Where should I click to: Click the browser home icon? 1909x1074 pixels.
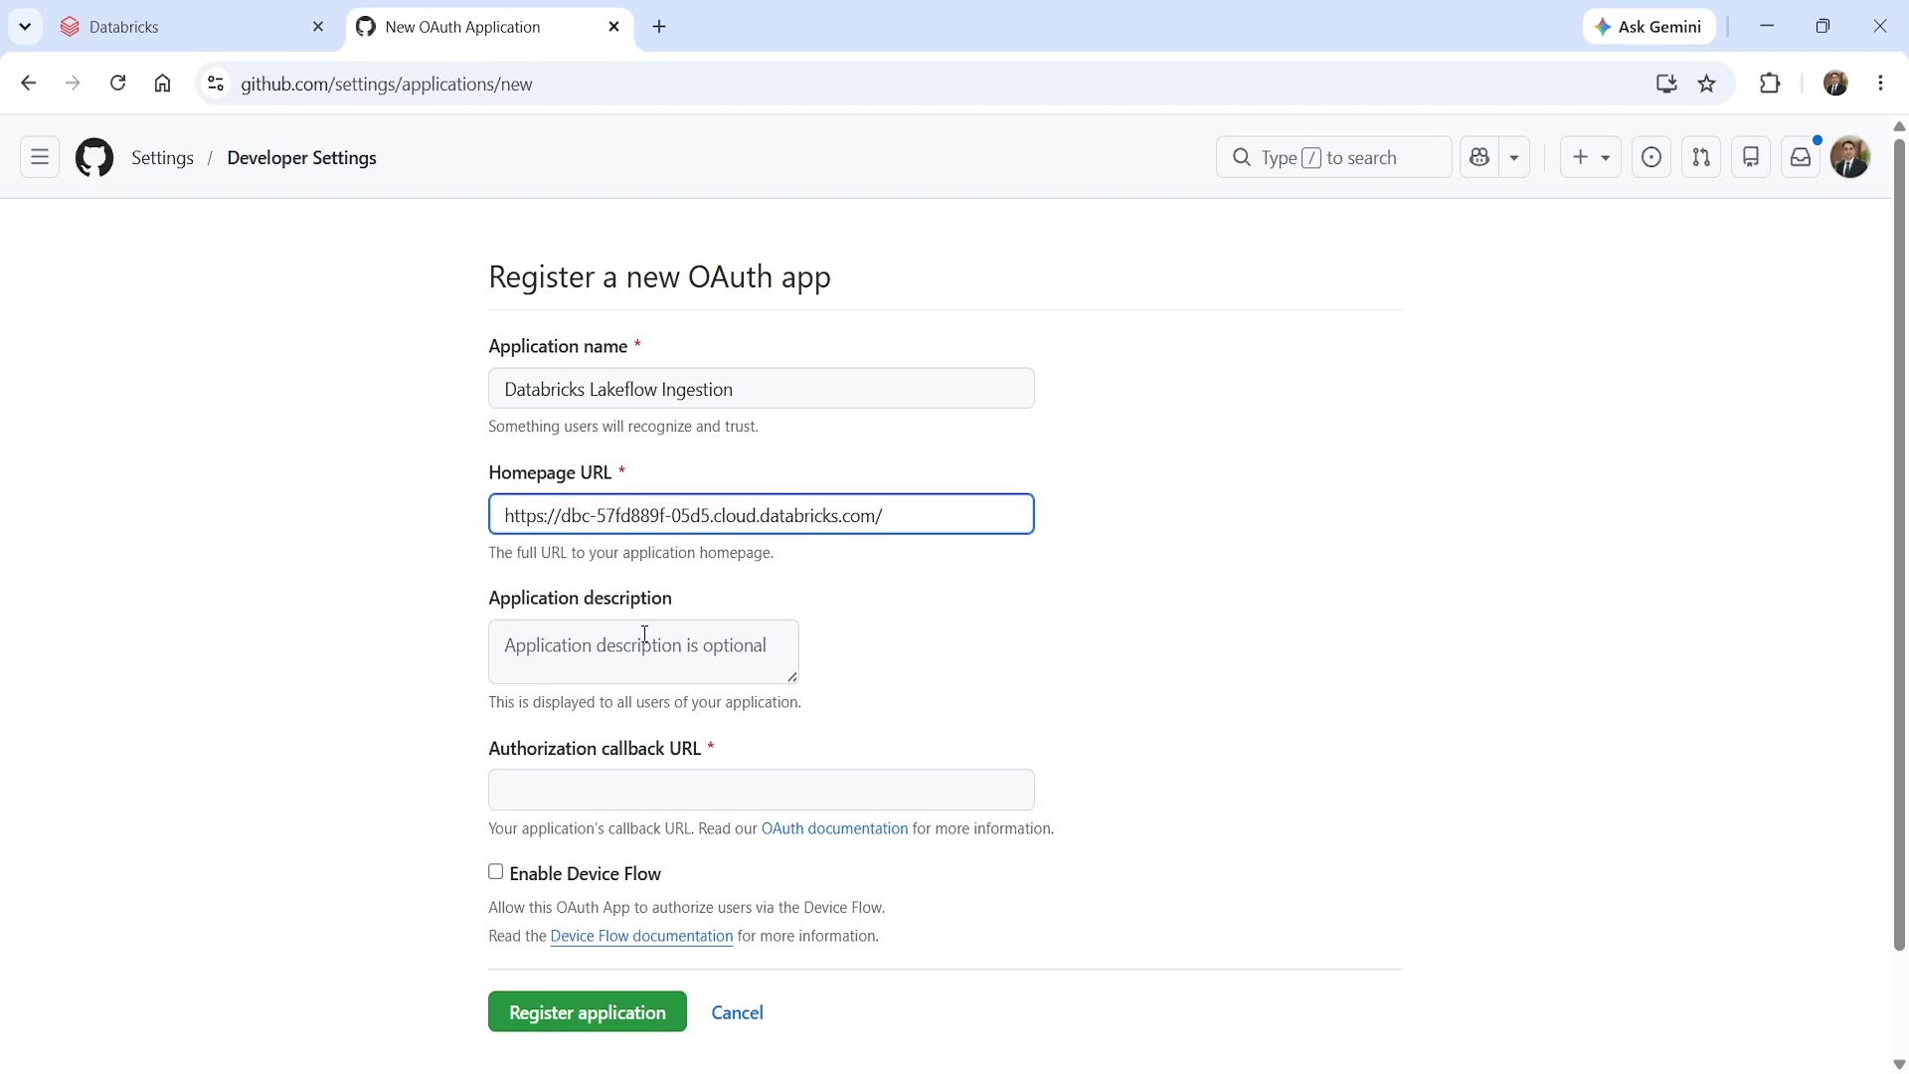[163, 85]
